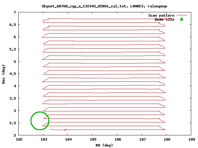Screen dimensions: 198x148
Task: Click the large green beam size circle
Action: click(40, 121)
